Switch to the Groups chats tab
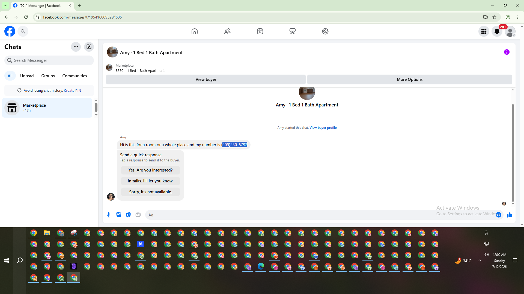The height and width of the screenshot is (294, 524). click(x=48, y=76)
